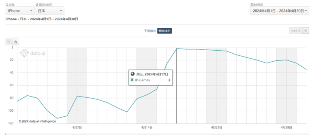The width and height of the screenshot is (315, 135).
Task: Expand the date range dropdown
Action: click(x=280, y=11)
